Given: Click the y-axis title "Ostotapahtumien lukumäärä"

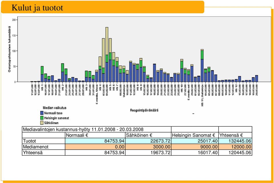Looking at the screenshot, I should (9, 49).
